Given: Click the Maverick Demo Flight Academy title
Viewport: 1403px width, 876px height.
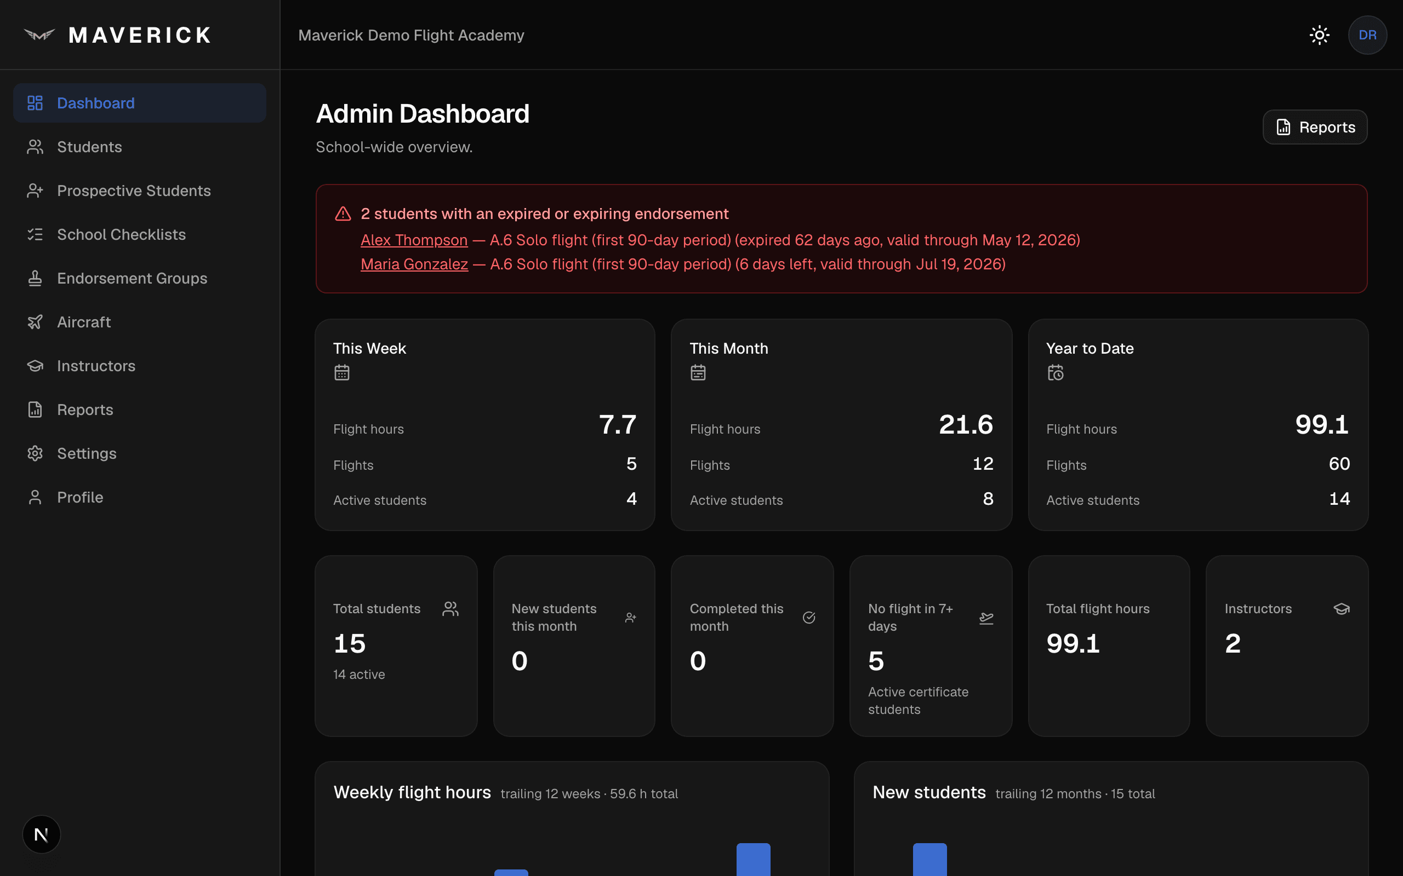Looking at the screenshot, I should click(x=411, y=36).
